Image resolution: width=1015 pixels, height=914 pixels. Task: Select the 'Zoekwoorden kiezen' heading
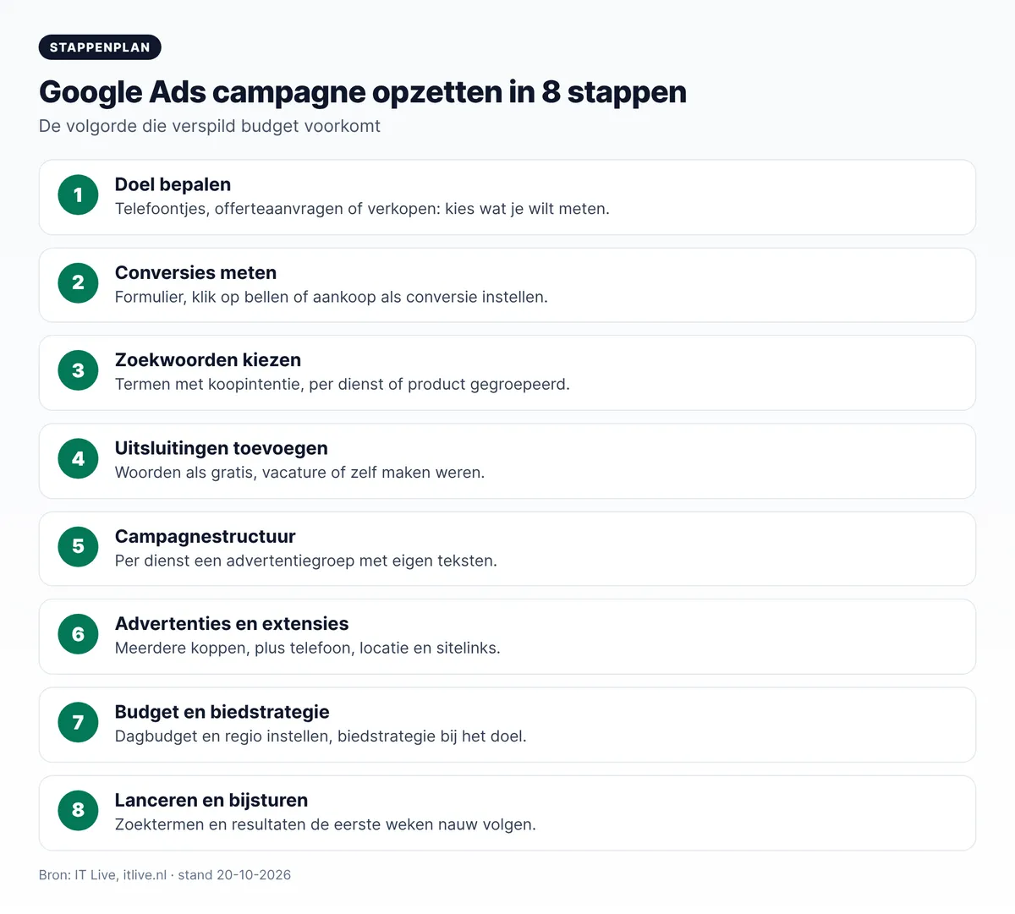pos(208,360)
